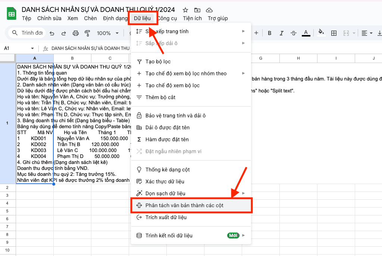Select the paint format tool
This screenshot has height=256, width=382.
(88, 33)
